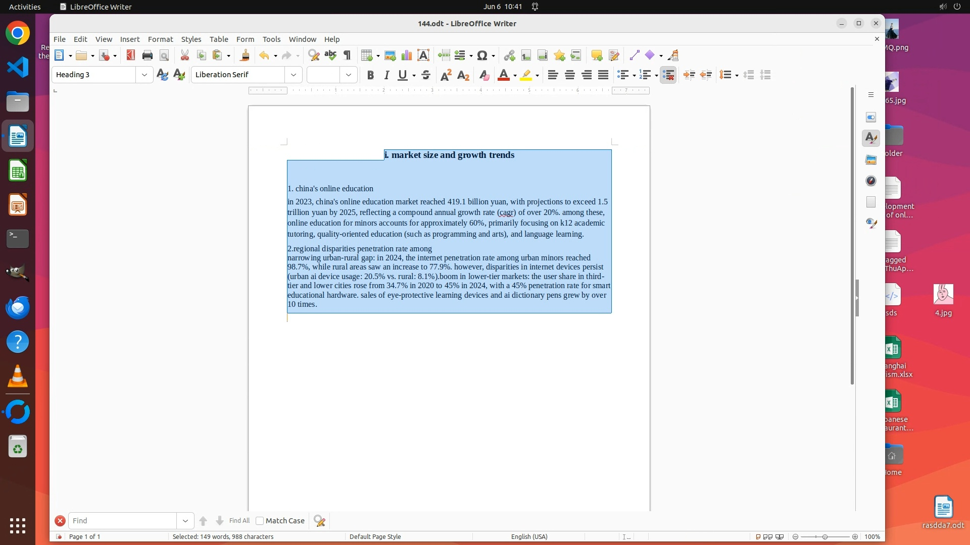Enable the Match Case checkbox
This screenshot has height=545, width=970.
[x=260, y=521]
